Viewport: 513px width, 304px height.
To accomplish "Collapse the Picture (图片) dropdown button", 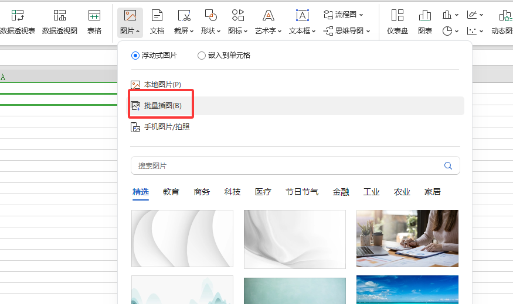I will (130, 22).
